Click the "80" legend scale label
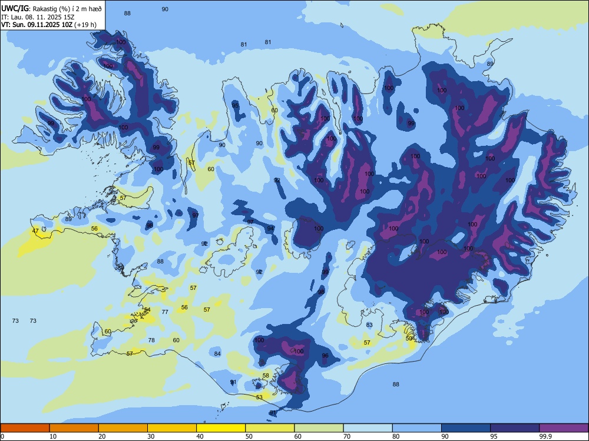The height and width of the screenshot is (441, 589). [x=396, y=436]
